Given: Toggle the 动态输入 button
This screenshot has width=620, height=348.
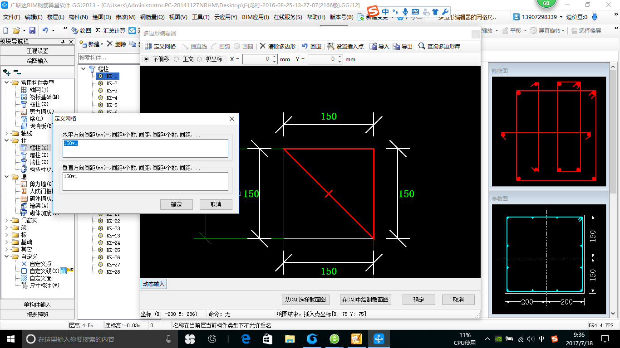Looking at the screenshot, I should tap(154, 284).
